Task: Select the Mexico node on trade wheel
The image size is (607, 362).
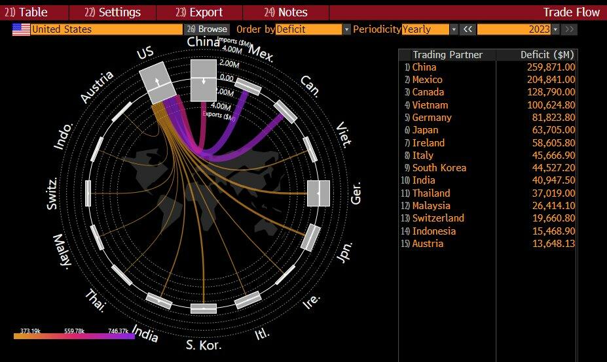Action: [x=248, y=86]
